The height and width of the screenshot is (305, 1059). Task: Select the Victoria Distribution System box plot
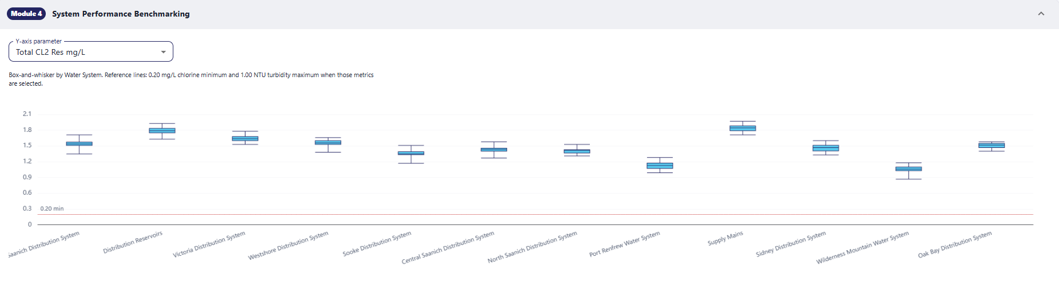(x=245, y=138)
